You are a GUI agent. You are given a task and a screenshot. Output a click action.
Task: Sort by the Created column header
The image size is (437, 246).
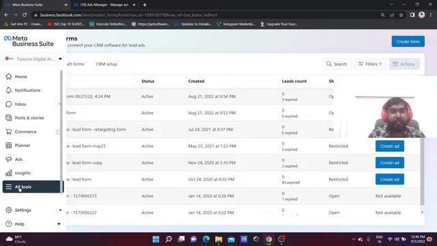point(196,81)
